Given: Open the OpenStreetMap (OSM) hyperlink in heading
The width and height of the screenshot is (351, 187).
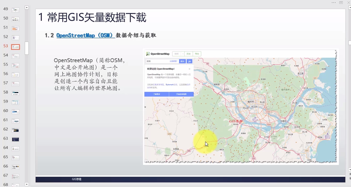Looking at the screenshot, I should coord(85,35).
